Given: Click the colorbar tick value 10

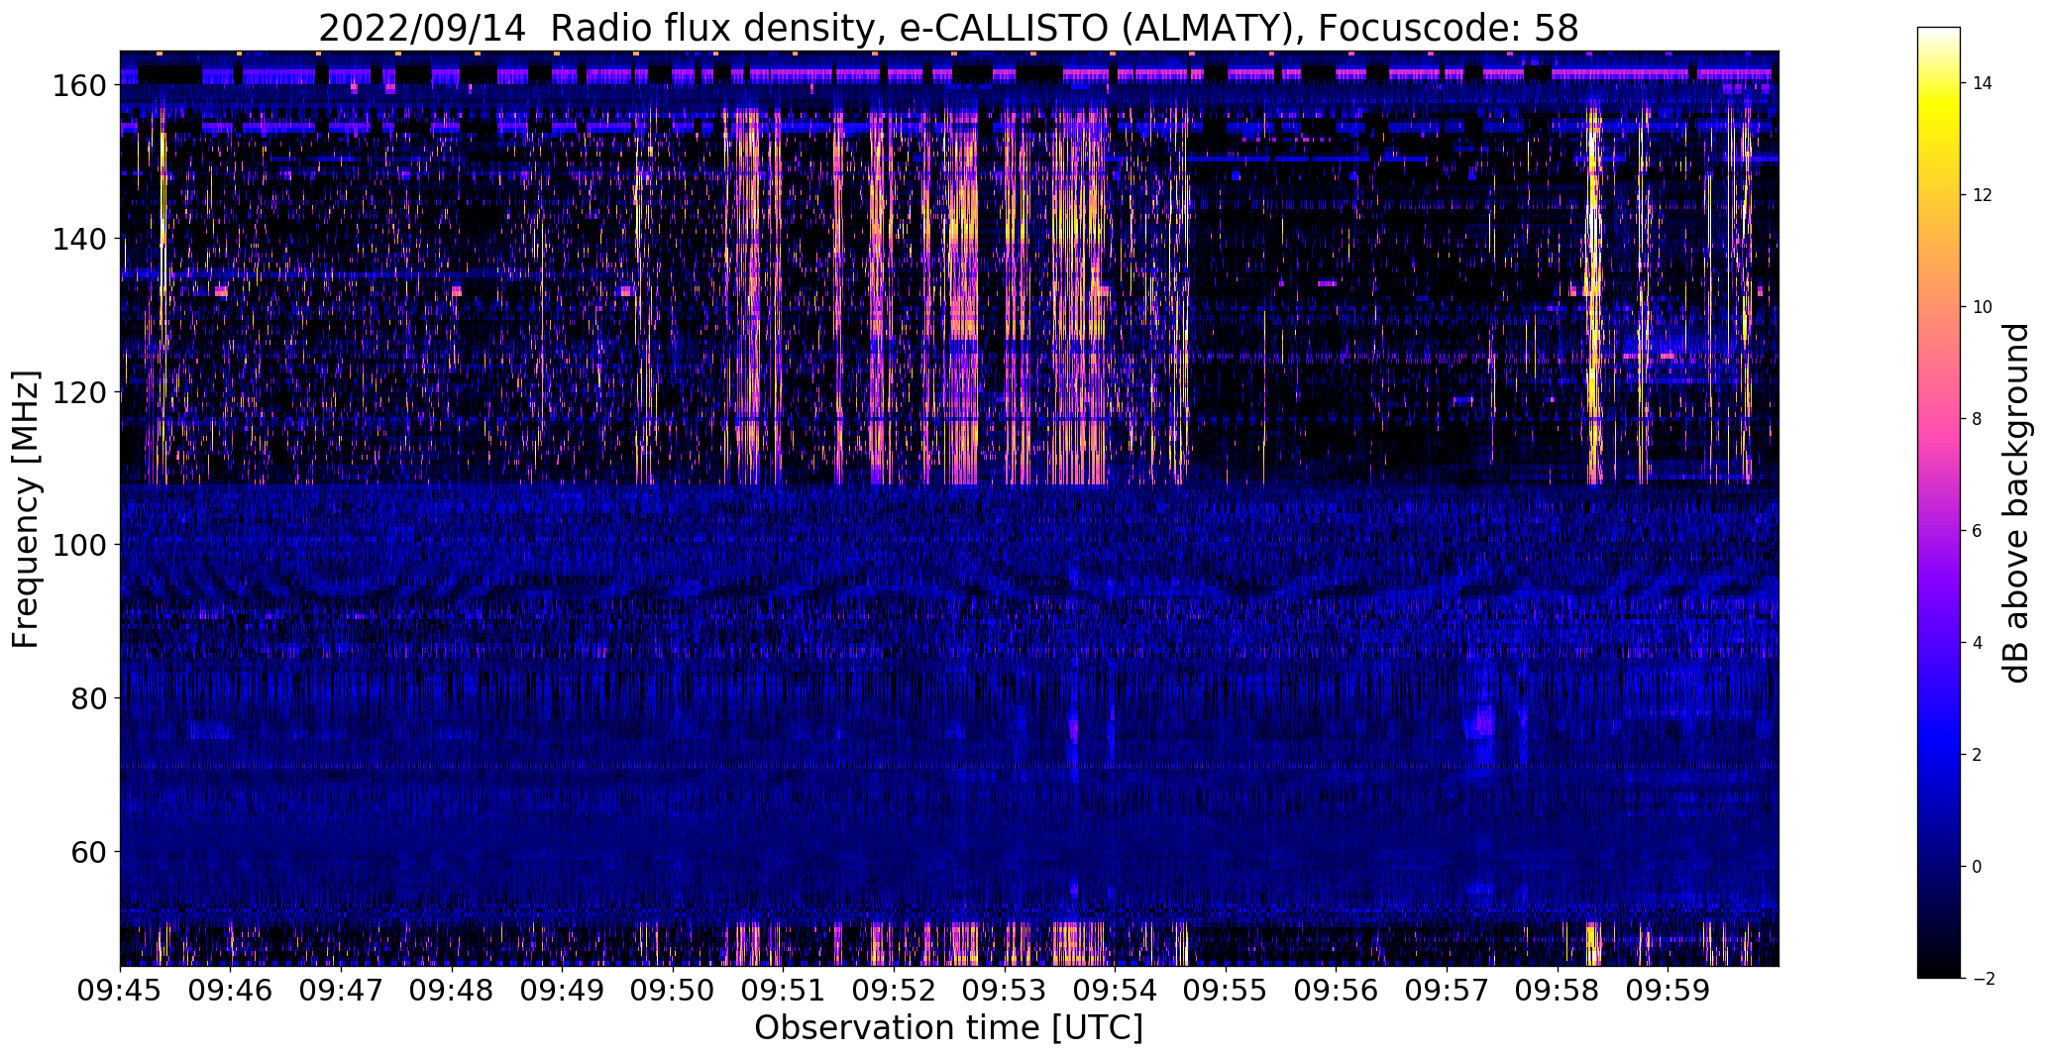Looking at the screenshot, I should (1983, 307).
